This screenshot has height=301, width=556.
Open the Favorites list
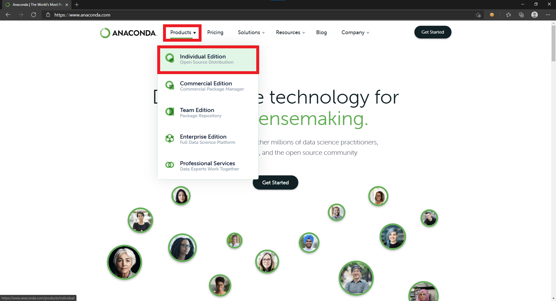[509, 15]
